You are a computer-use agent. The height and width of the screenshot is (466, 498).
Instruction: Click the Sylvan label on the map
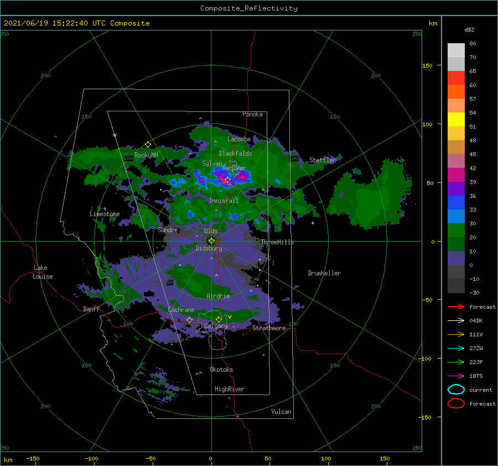pos(212,163)
